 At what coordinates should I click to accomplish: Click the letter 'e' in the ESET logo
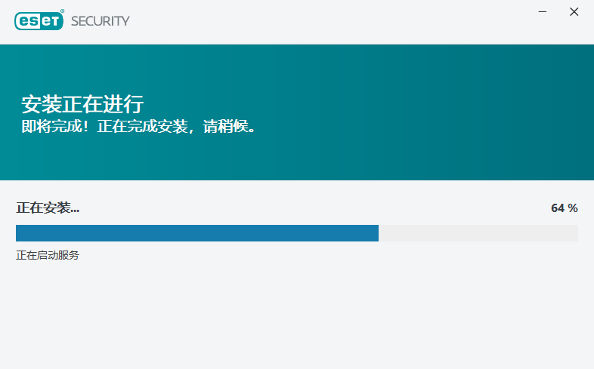(24, 21)
